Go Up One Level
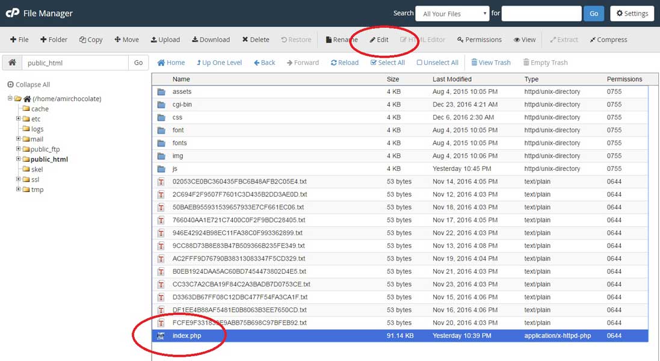 coord(220,63)
